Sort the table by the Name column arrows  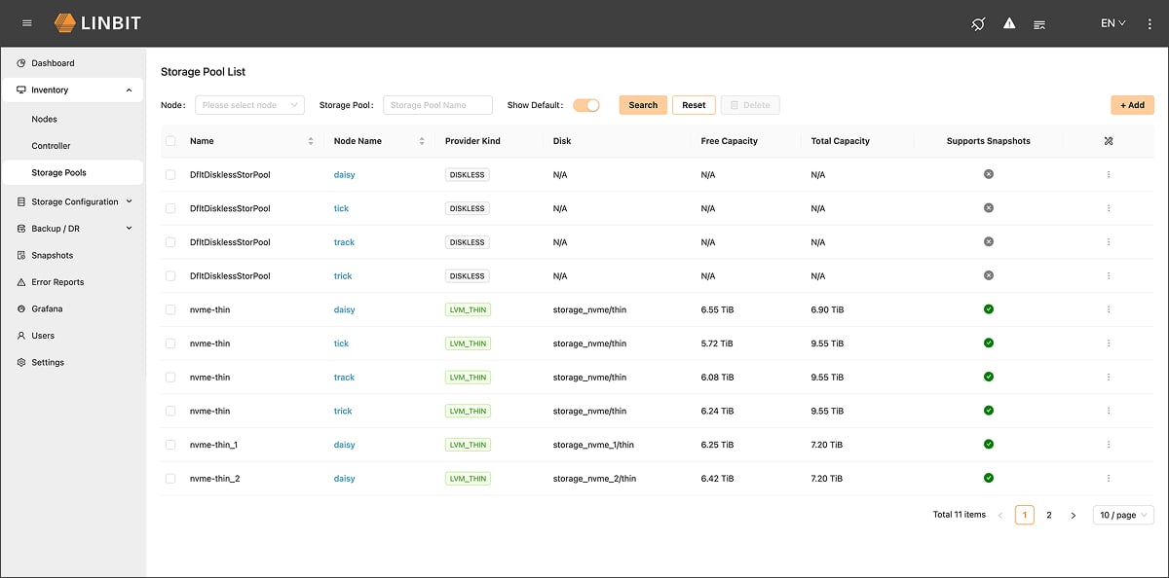pyautogui.click(x=311, y=141)
